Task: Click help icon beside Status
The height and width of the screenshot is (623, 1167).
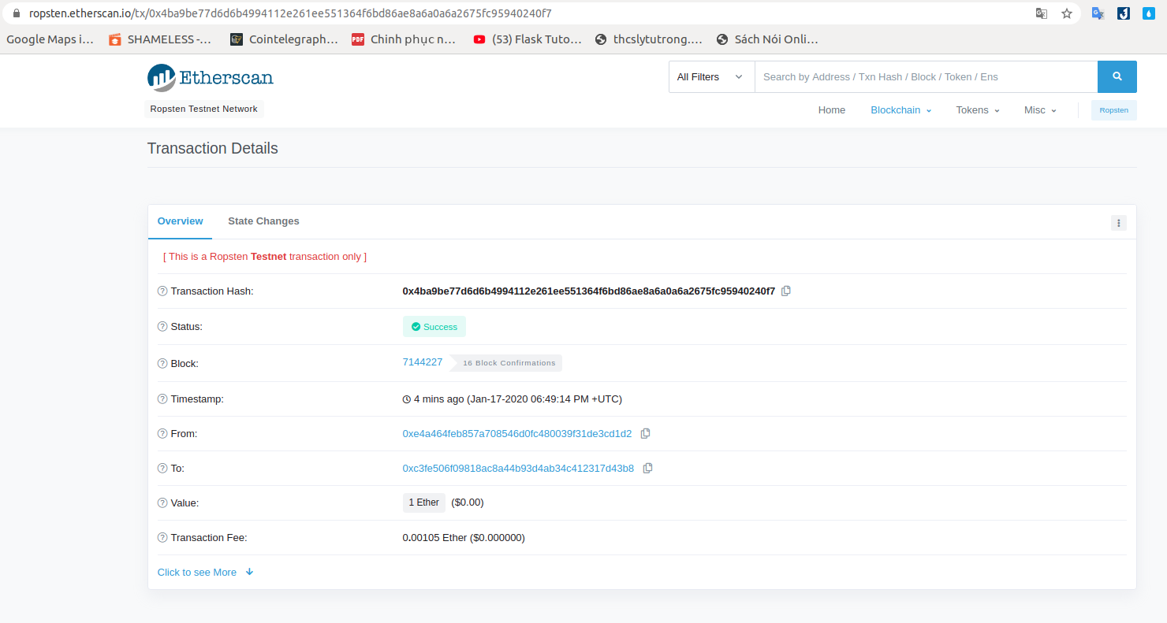Action: pyautogui.click(x=162, y=326)
